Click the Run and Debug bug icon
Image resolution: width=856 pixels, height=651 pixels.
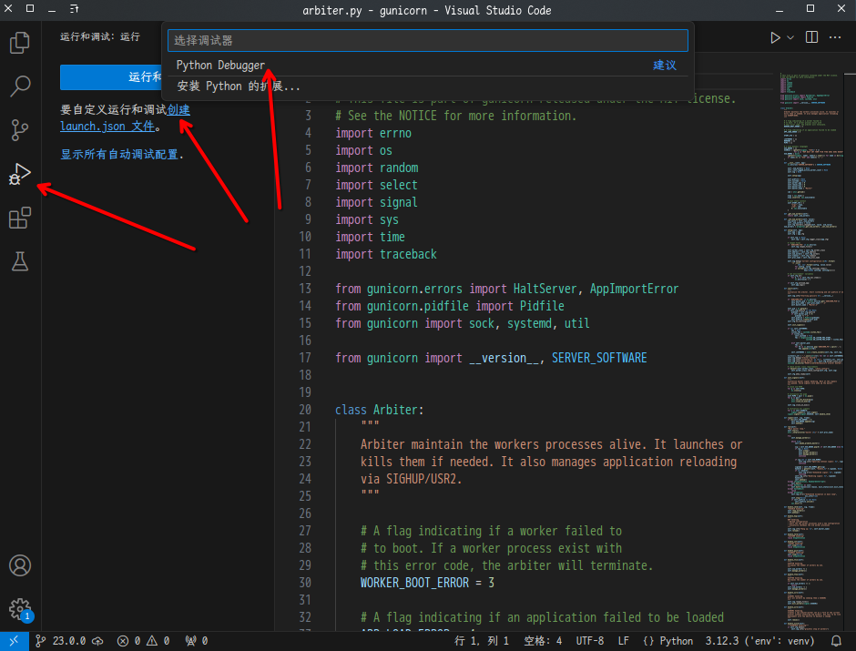pos(20,174)
